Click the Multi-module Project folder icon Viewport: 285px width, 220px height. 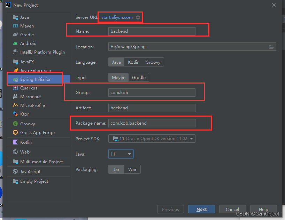click(x=15, y=162)
